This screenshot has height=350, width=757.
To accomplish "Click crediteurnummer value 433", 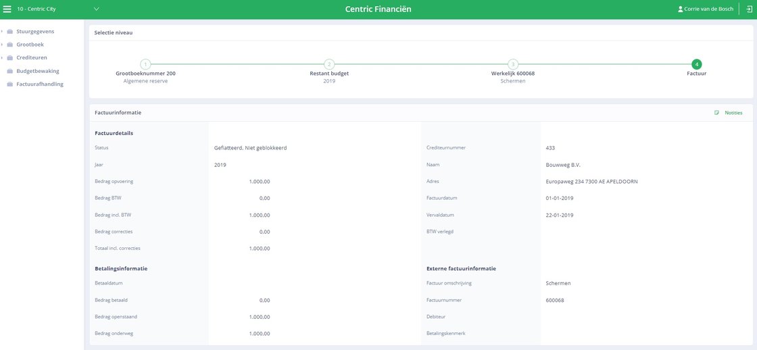I will [x=550, y=148].
